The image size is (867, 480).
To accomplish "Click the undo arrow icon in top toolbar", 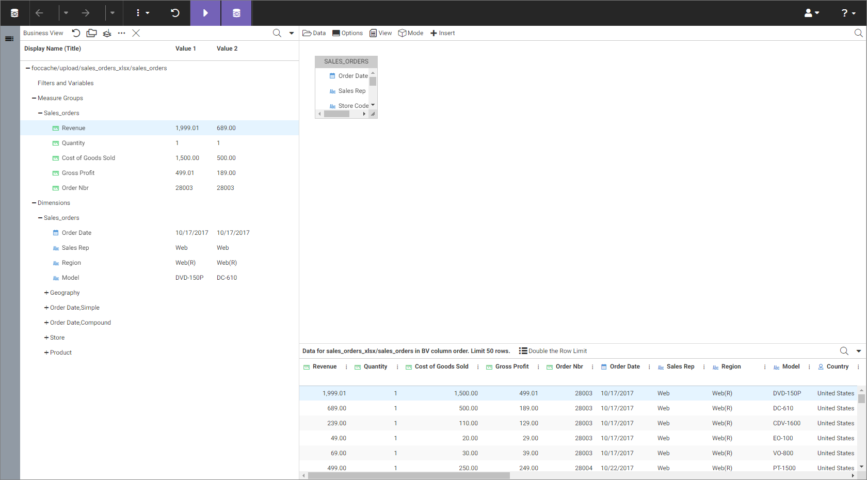I will coord(175,13).
